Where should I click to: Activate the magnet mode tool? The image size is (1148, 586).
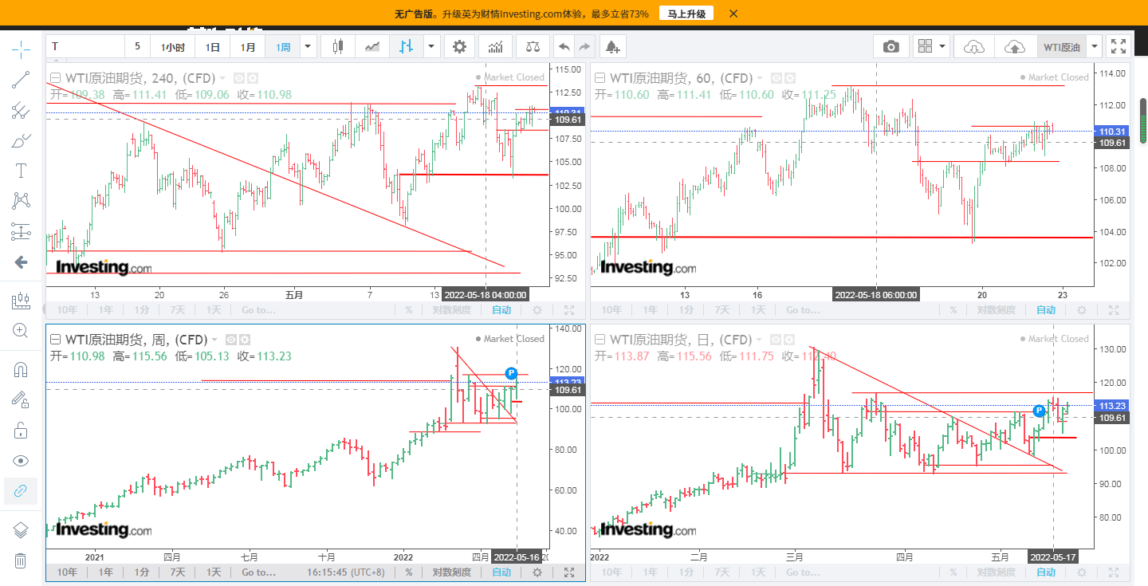[x=21, y=370]
